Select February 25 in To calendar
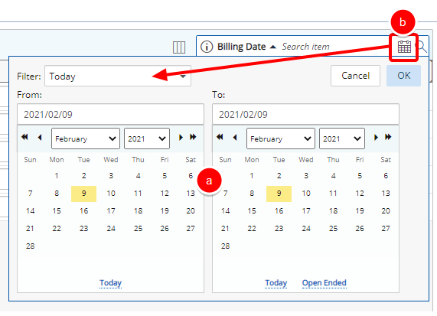Viewport: 437px width, 316px height. pos(333,229)
